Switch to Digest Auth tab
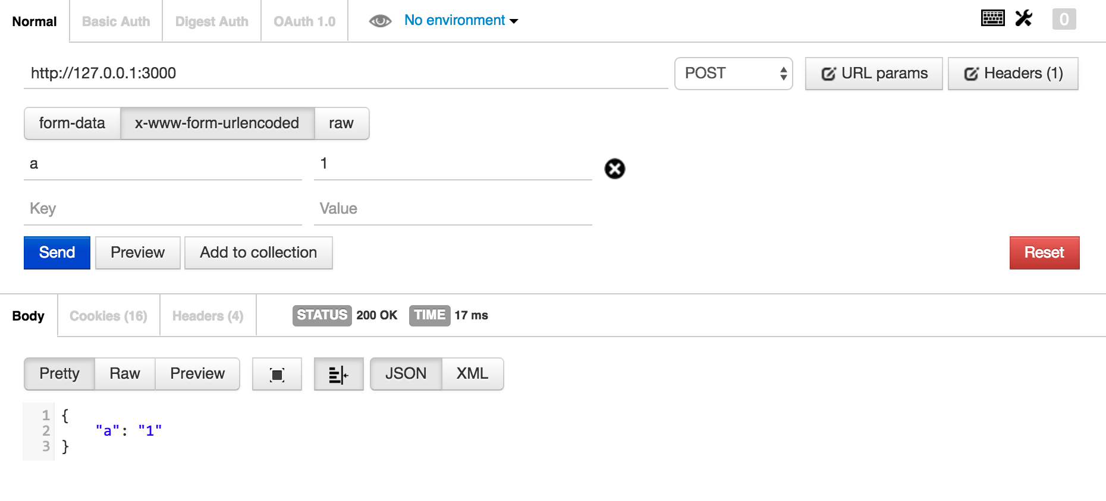 click(x=212, y=21)
